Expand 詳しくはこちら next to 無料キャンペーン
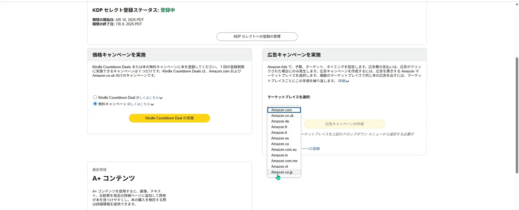The width and height of the screenshot is (519, 210). tap(140, 104)
